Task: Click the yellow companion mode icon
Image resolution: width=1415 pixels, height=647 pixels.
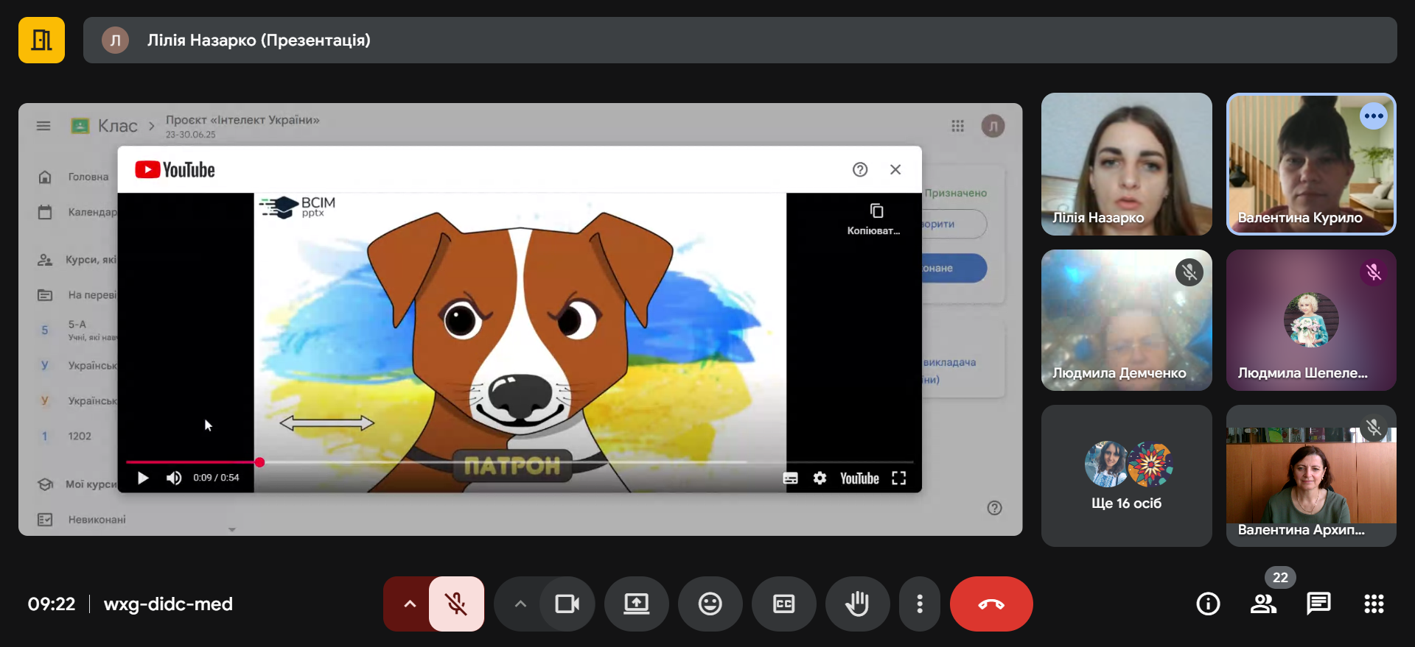Action: click(x=41, y=40)
